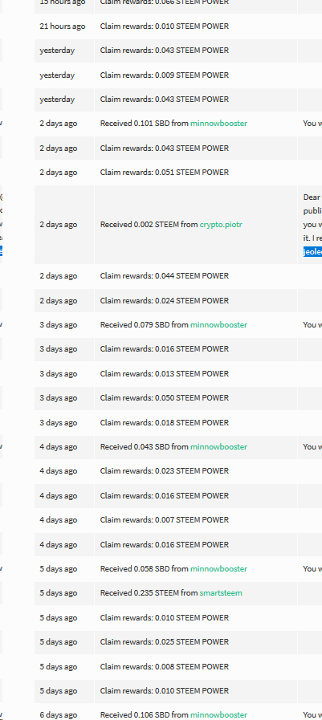The width and height of the screenshot is (322, 720).
Task: Click minnowbooster link in 0.079 SBD row
Action: (218, 324)
